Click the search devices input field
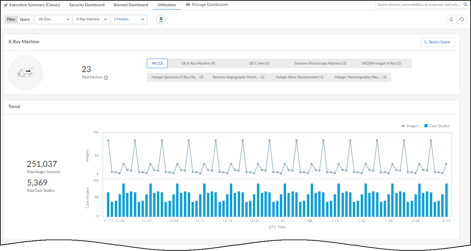The height and width of the screenshot is (251, 471). tap(419, 5)
